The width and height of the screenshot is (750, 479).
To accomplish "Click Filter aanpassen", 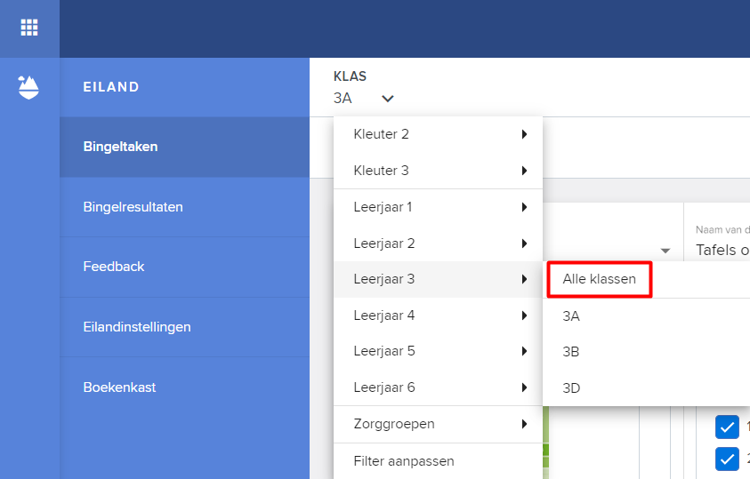I will click(438, 461).
